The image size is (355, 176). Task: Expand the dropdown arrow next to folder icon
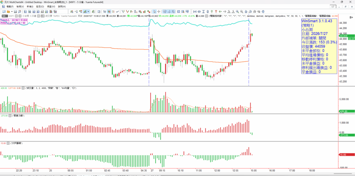[x=12, y=11]
